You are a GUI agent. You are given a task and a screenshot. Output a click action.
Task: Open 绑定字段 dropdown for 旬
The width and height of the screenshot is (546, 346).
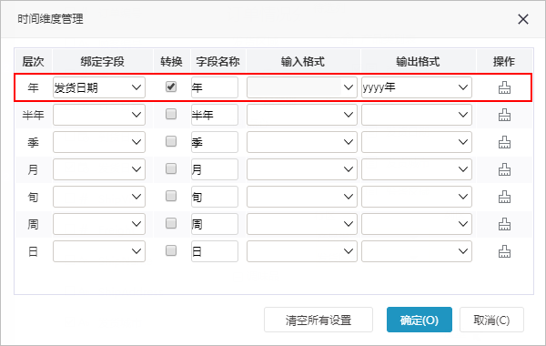(99, 197)
